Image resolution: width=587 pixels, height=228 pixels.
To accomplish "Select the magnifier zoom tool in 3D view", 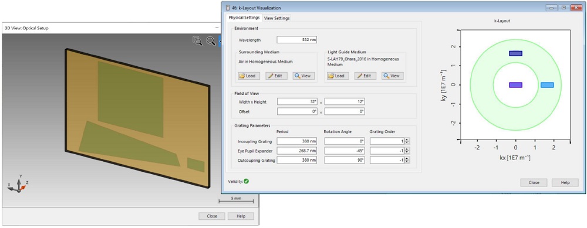I will 211,41.
